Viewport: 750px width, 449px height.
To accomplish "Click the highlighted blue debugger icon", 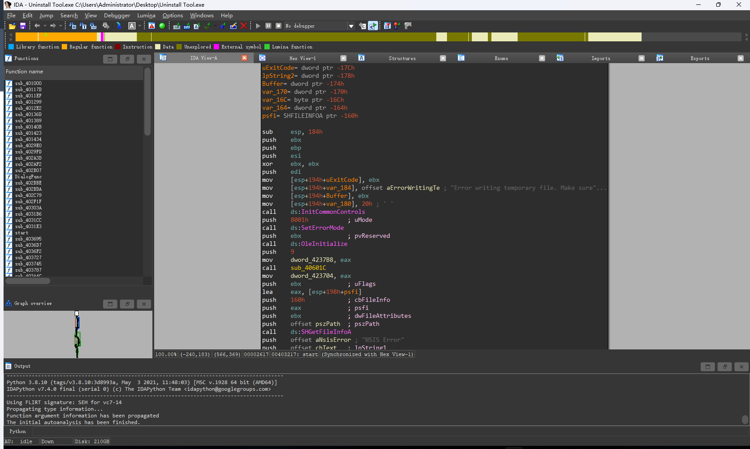I will pos(373,26).
